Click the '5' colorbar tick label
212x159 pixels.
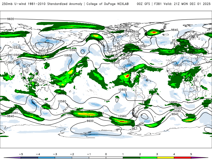tap(191, 154)
